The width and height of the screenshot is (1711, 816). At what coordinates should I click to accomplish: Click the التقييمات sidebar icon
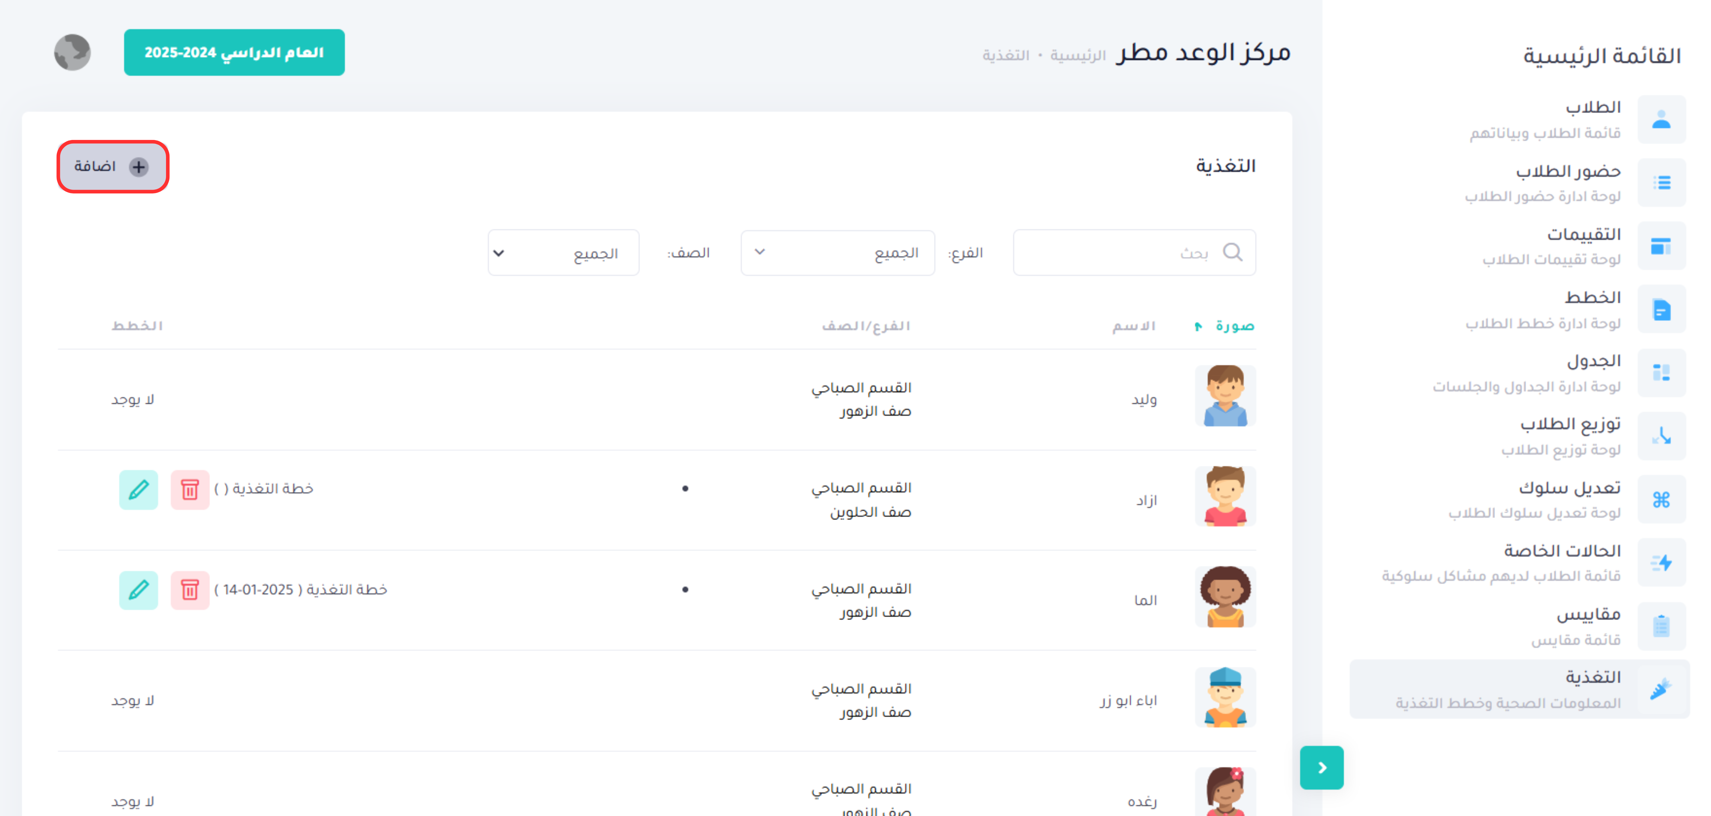pyautogui.click(x=1661, y=246)
